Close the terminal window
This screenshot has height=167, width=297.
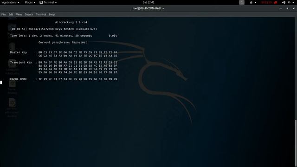tap(293, 8)
